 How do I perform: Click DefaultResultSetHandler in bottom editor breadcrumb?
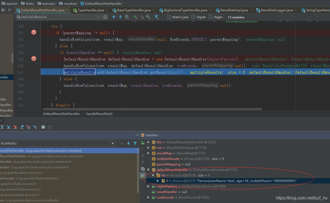(x=61, y=114)
